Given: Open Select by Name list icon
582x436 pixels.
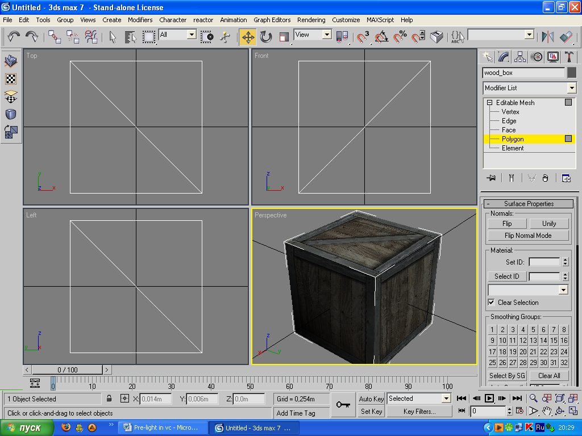Looking at the screenshot, I should (130, 37).
